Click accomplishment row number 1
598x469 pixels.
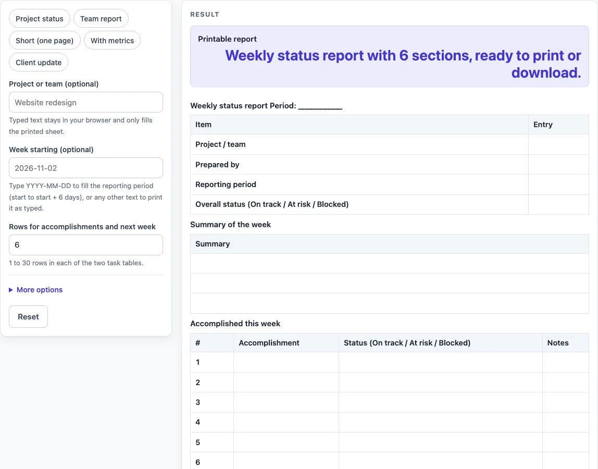pos(390,362)
